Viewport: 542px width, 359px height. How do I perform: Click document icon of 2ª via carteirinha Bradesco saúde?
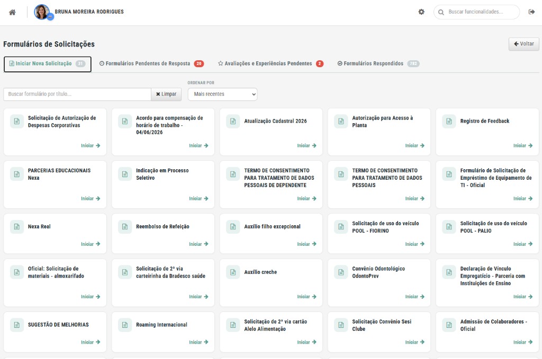125,272
